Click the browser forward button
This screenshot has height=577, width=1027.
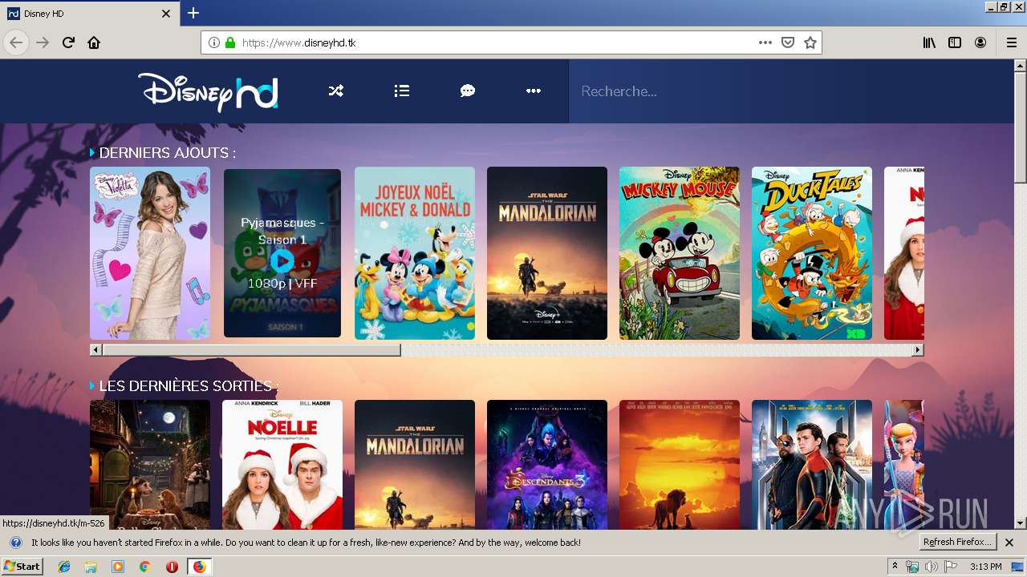tap(43, 42)
